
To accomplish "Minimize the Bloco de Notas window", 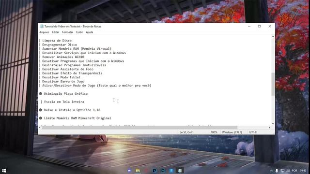I will [x=249, y=26].
